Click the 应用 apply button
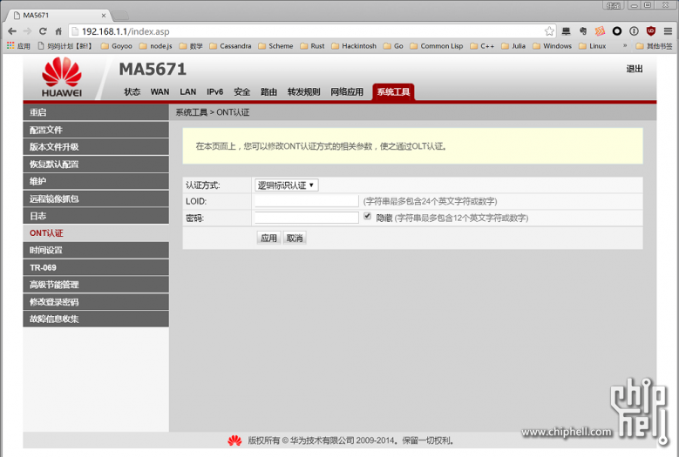Screen dimensions: 679x457 click(x=268, y=238)
